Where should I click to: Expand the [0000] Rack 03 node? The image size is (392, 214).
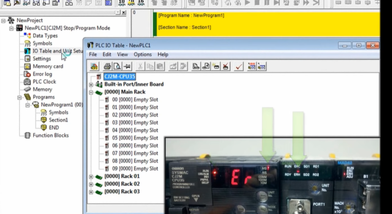pos(91,192)
